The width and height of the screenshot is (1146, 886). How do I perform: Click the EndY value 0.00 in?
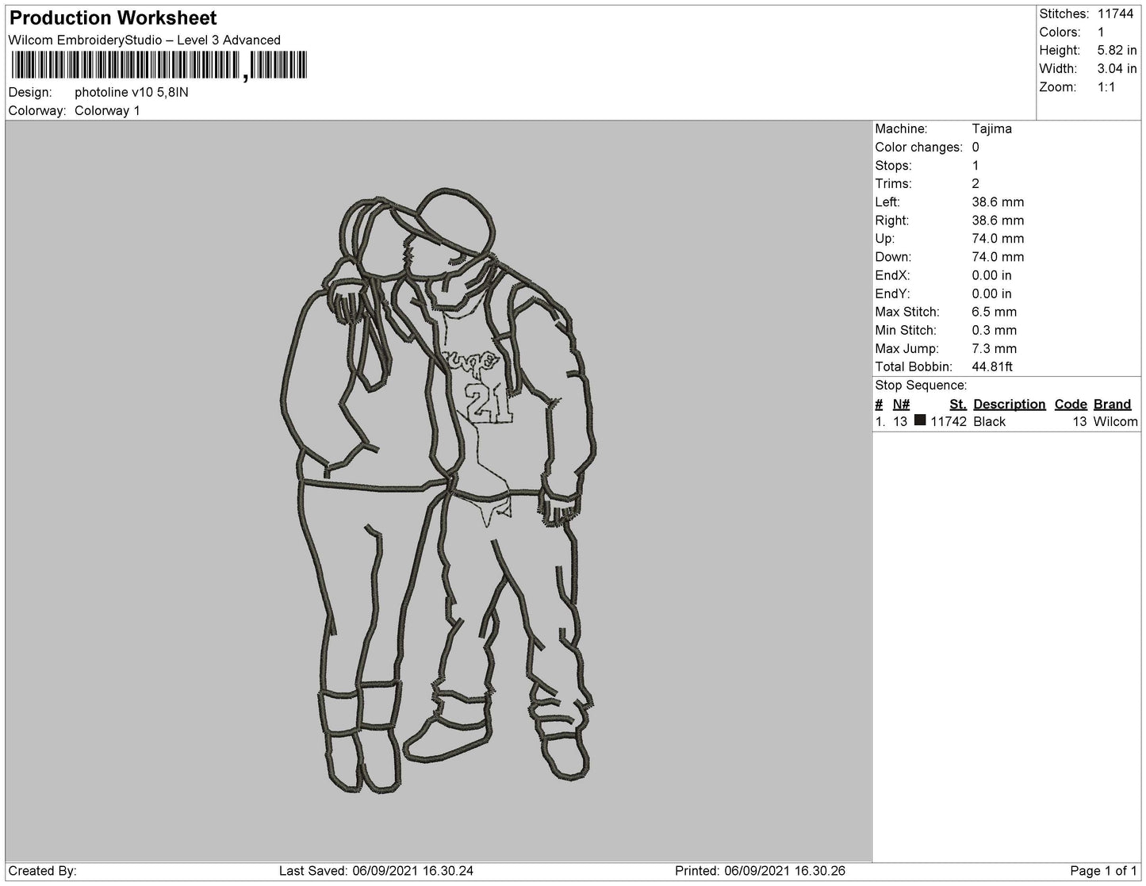[991, 293]
